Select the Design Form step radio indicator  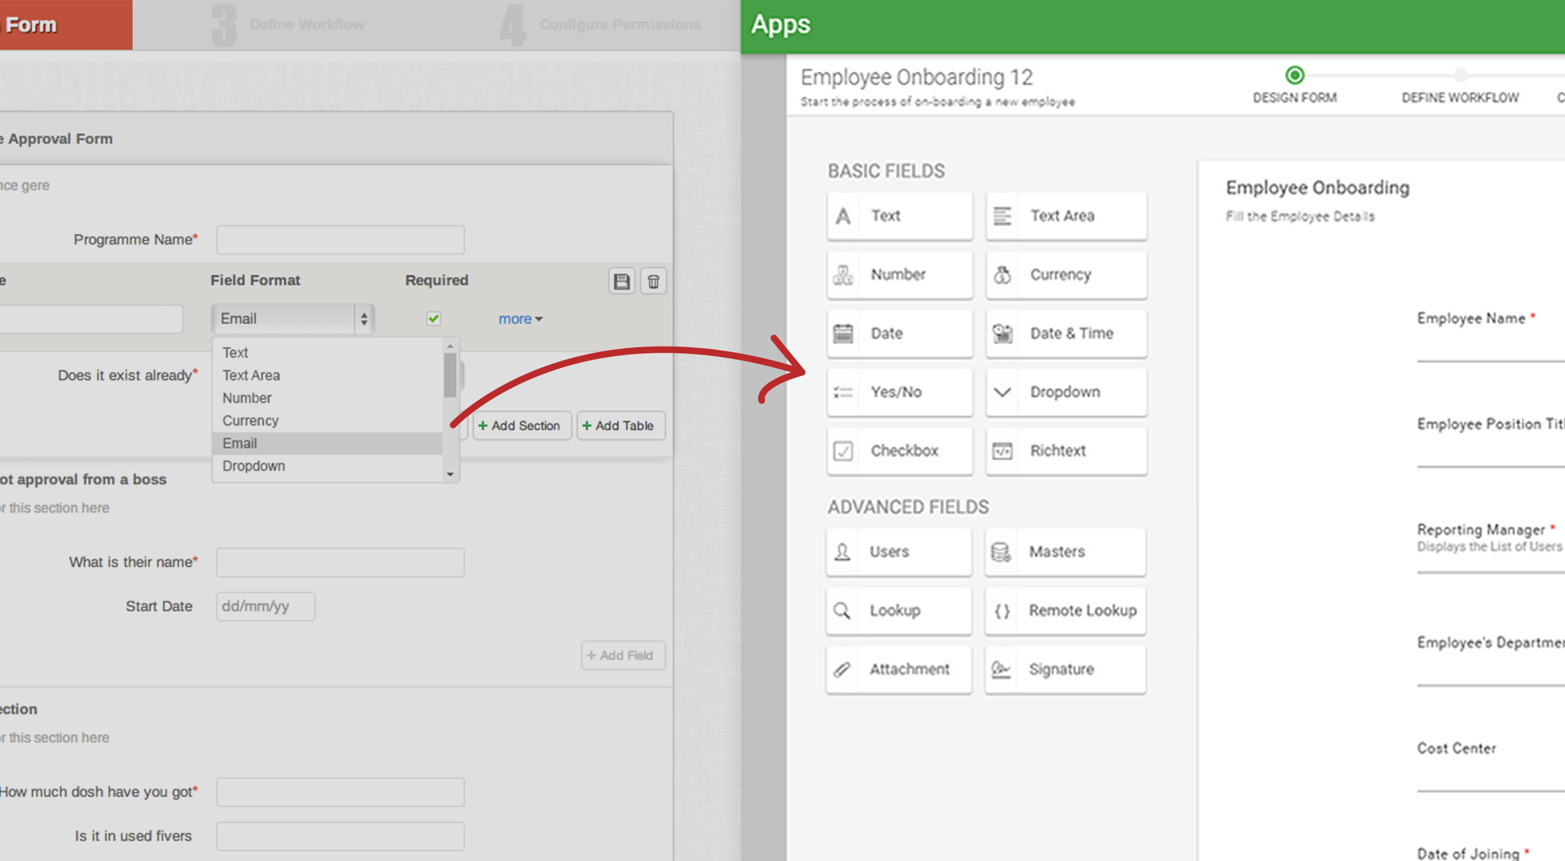click(x=1294, y=75)
